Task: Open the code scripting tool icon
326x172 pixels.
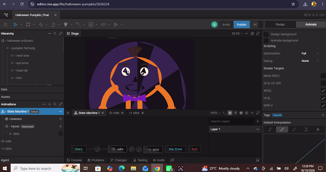Action: (103, 24)
